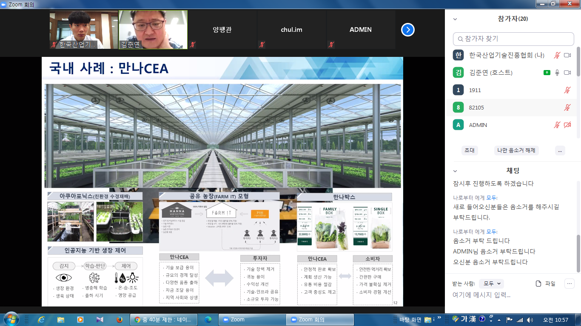Image resolution: width=581 pixels, height=326 pixels.
Task: Click chat message 잠시후 진행하도록 하겠습니다
Action: [493, 184]
